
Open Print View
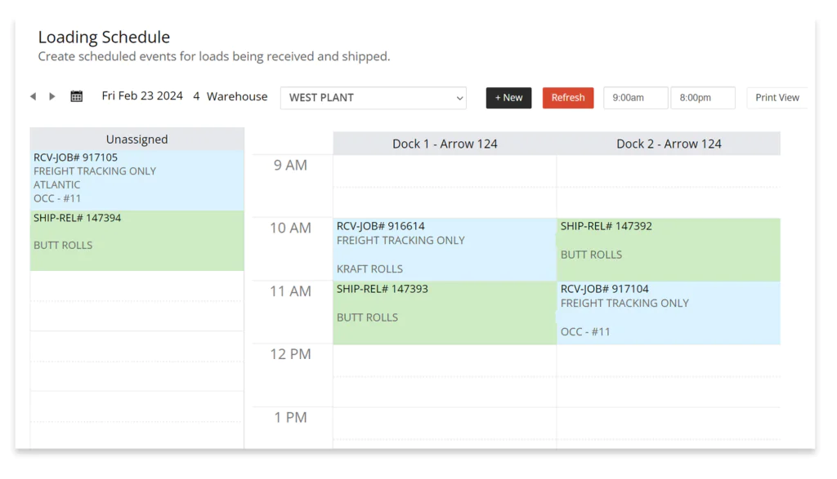pyautogui.click(x=777, y=98)
